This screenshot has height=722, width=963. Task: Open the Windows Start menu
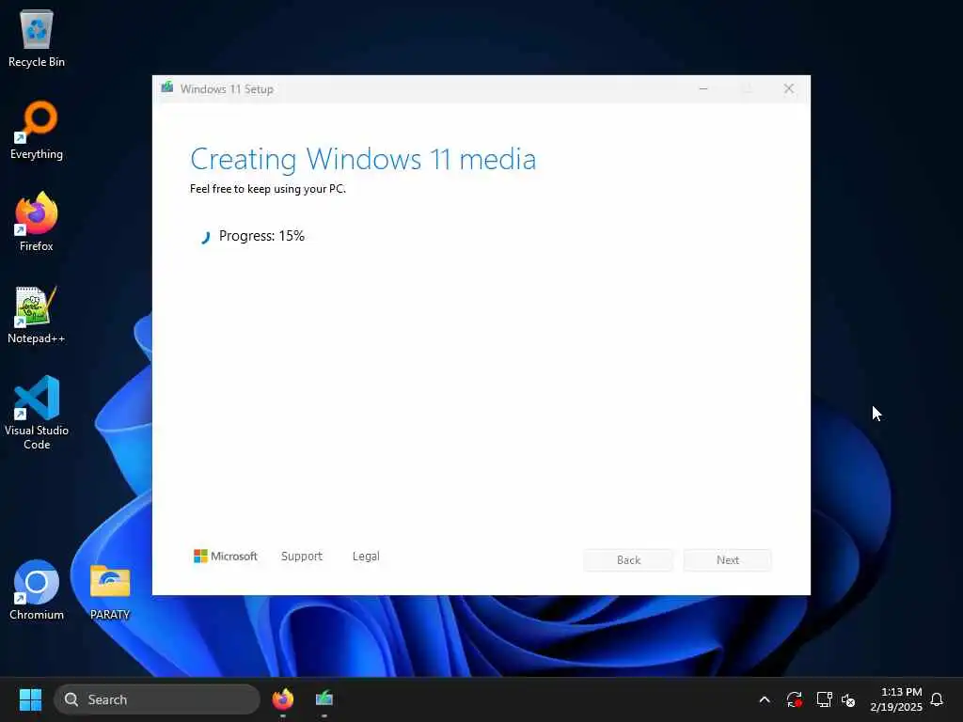(x=30, y=699)
